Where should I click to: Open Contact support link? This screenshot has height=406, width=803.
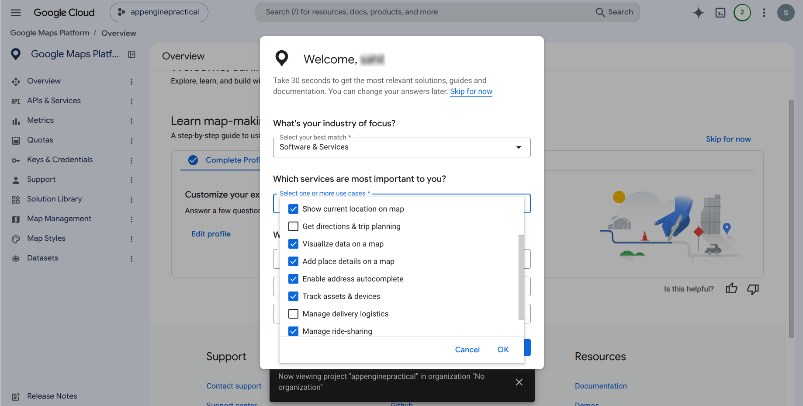pos(234,386)
